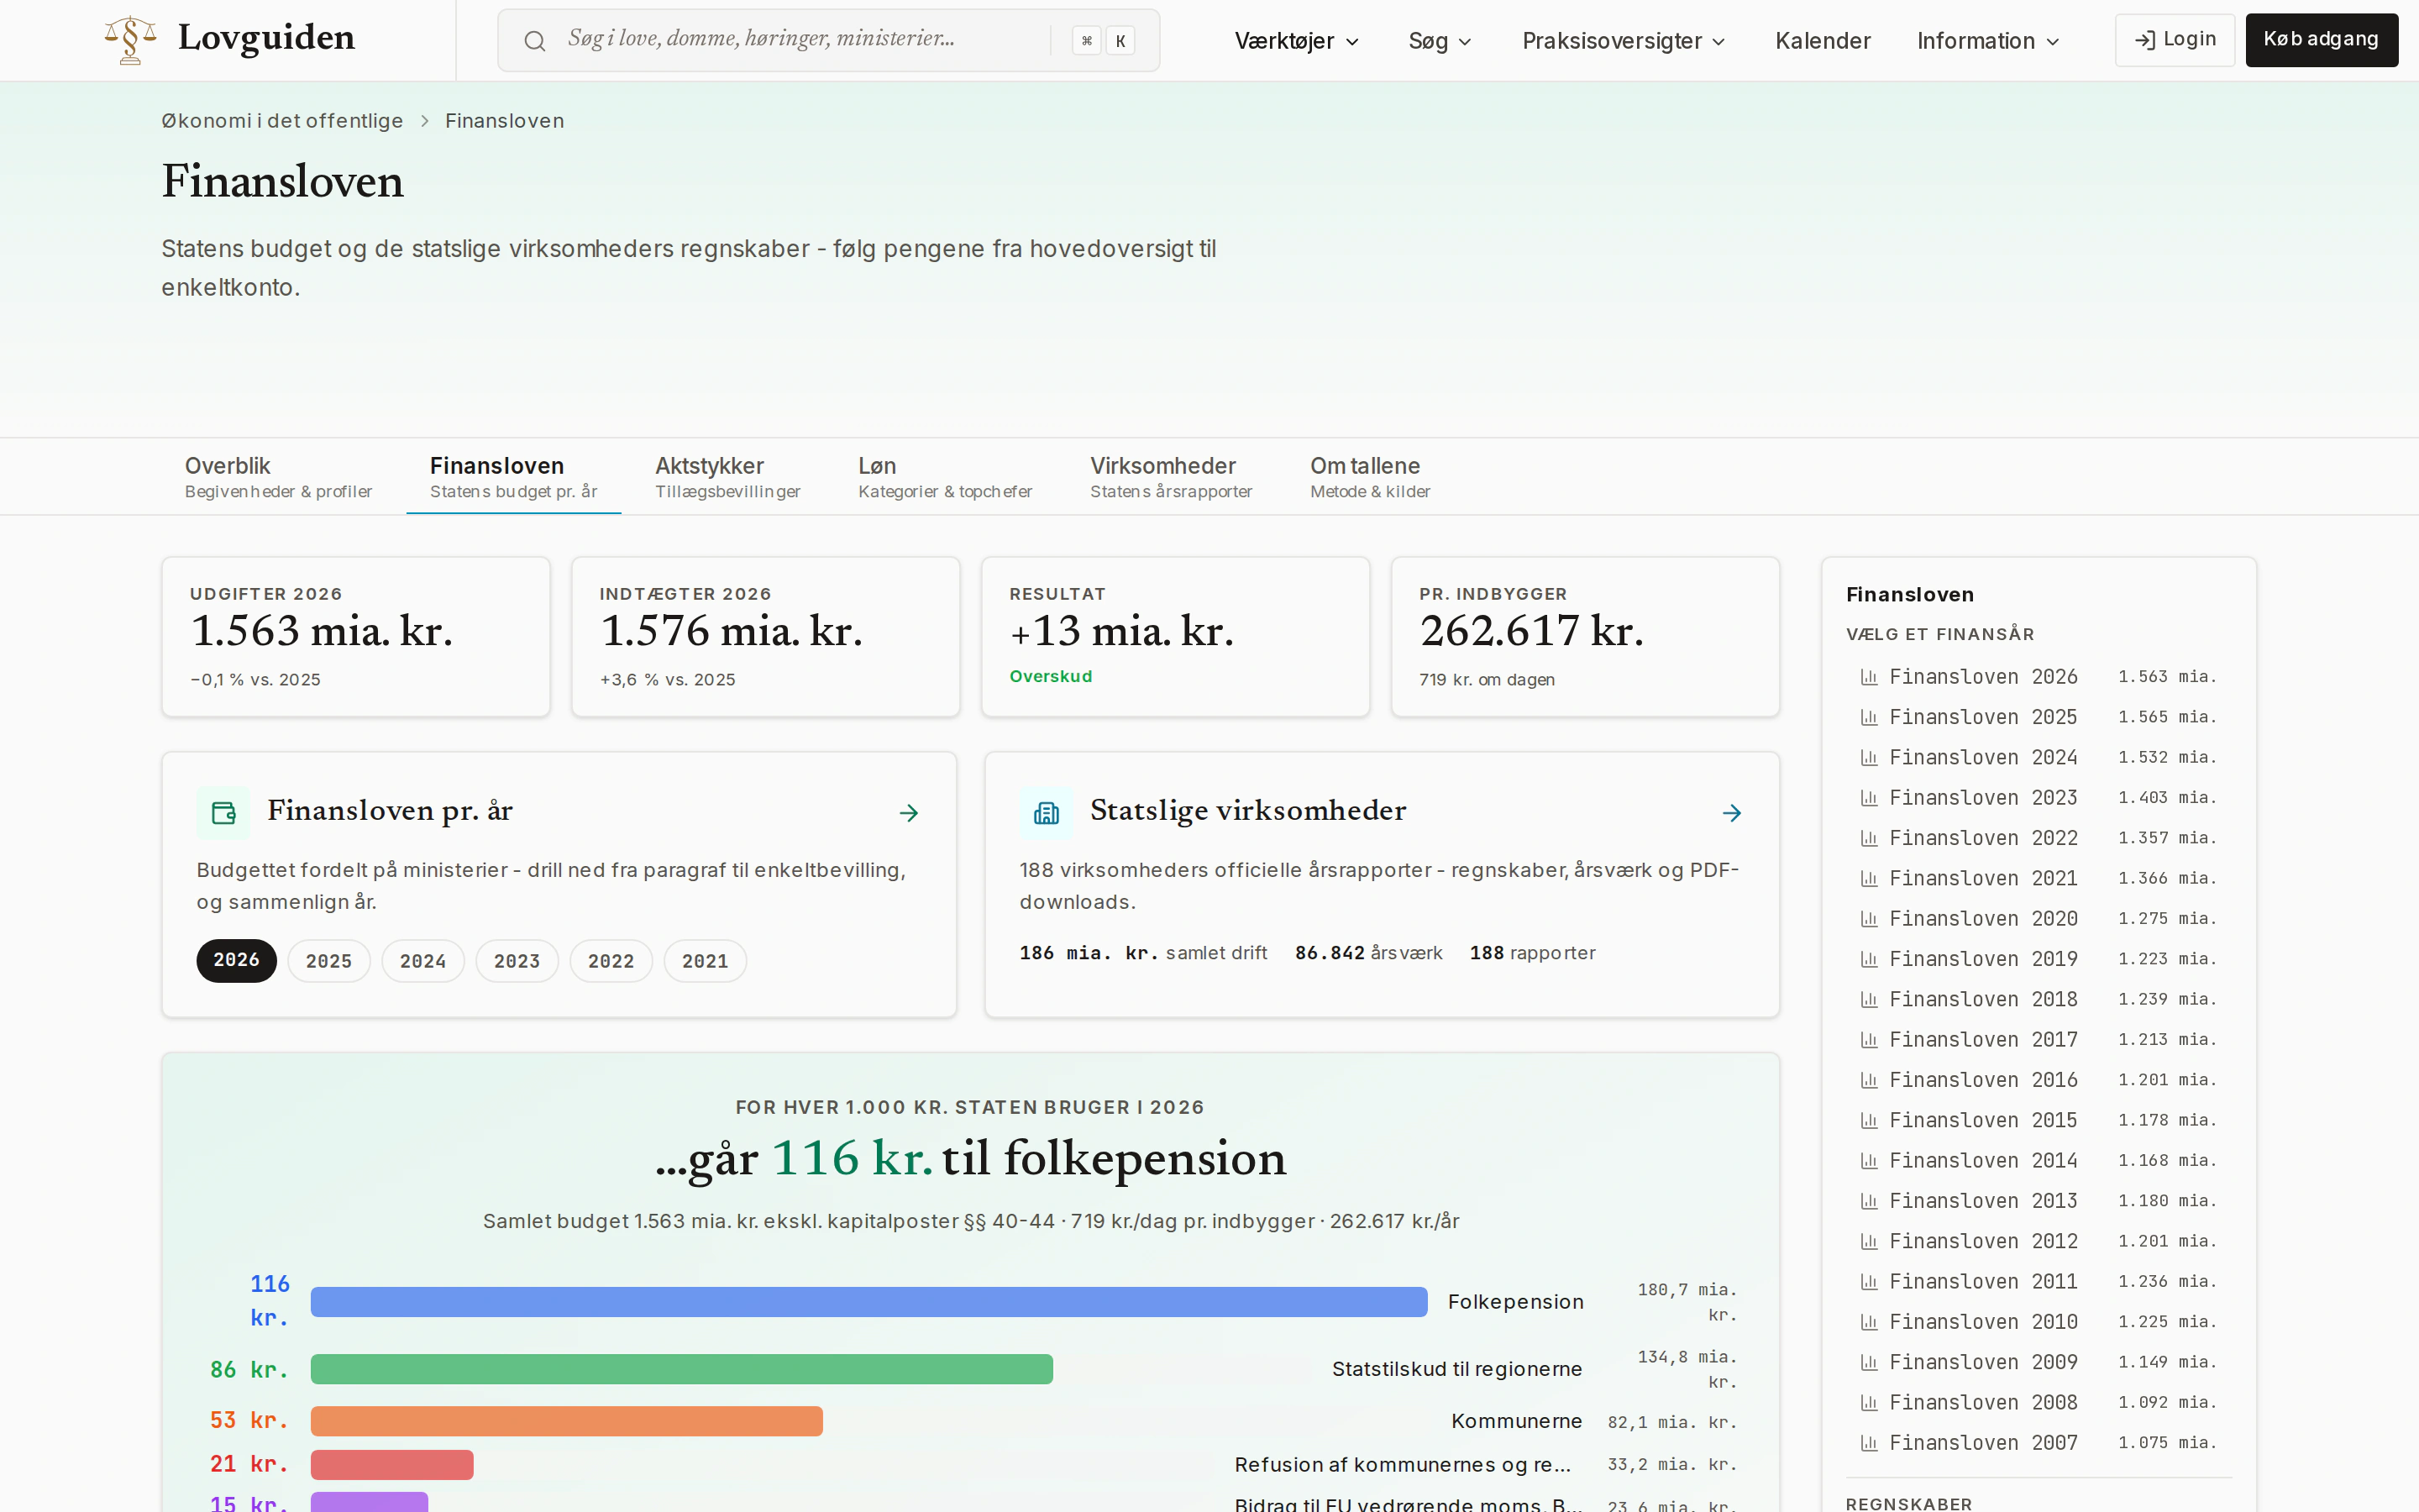Switch to the Finansloven tab
2419x1512 pixels.
tap(514, 477)
